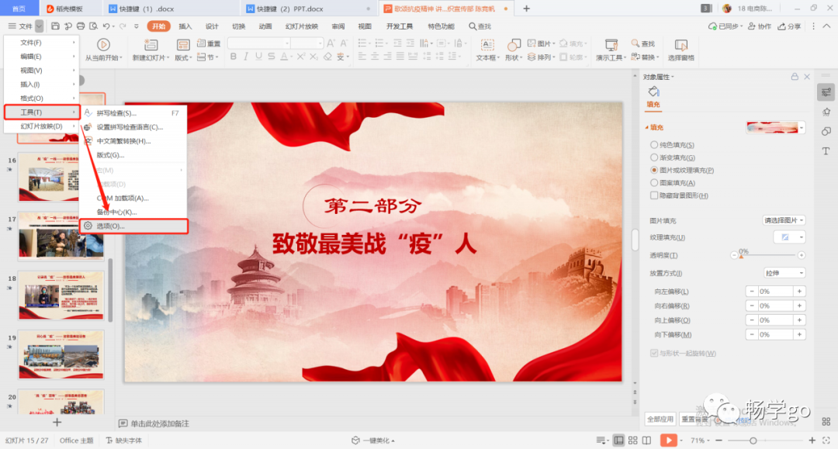Open the zoom percentage 71% dropdown
This screenshot has height=449, width=838.
(x=700, y=440)
